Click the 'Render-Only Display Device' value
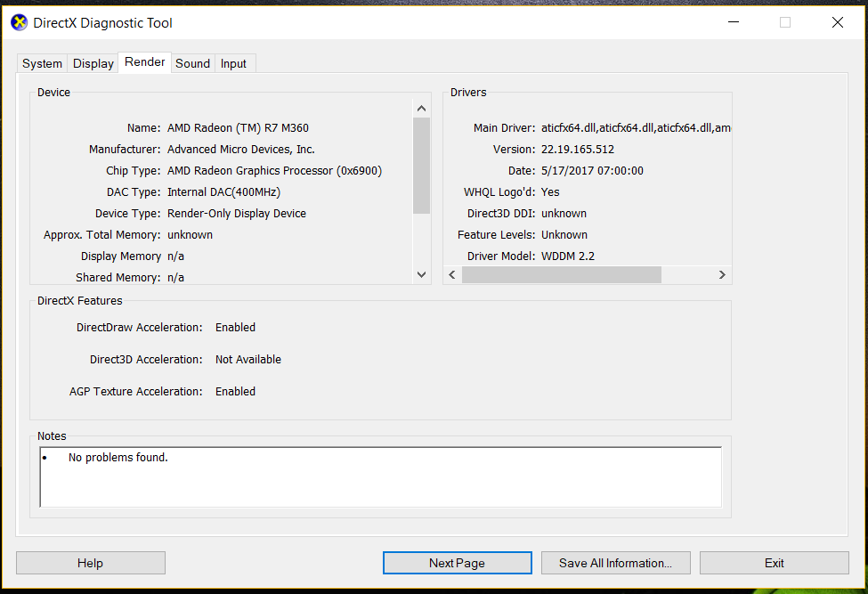The height and width of the screenshot is (594, 868). click(237, 214)
